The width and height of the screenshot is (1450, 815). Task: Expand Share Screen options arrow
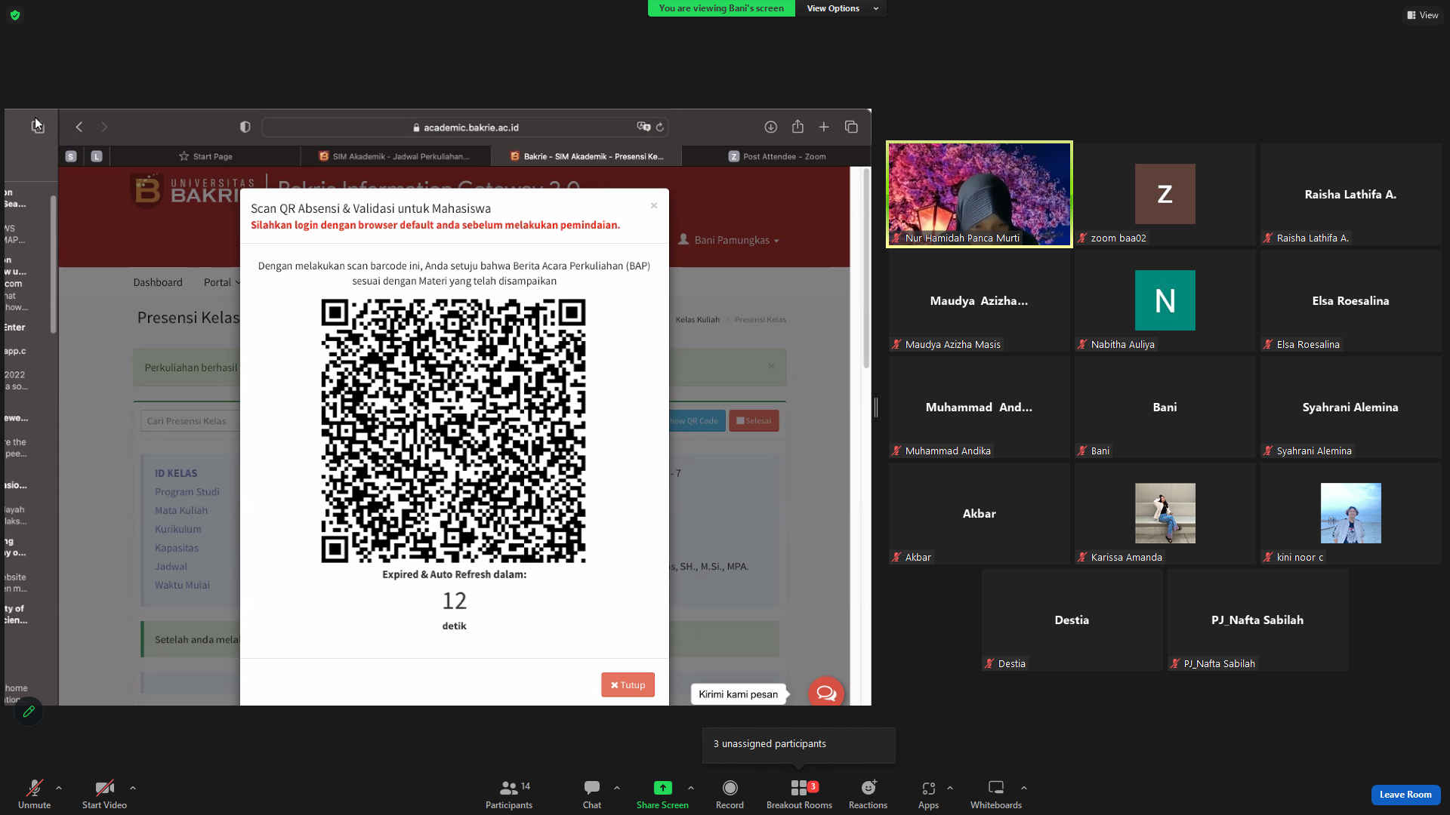[x=691, y=788]
